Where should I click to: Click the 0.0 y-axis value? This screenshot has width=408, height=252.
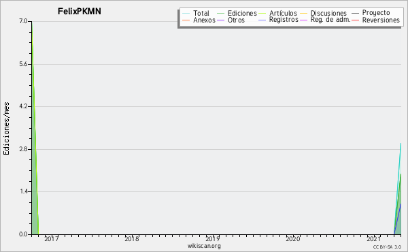point(23,234)
